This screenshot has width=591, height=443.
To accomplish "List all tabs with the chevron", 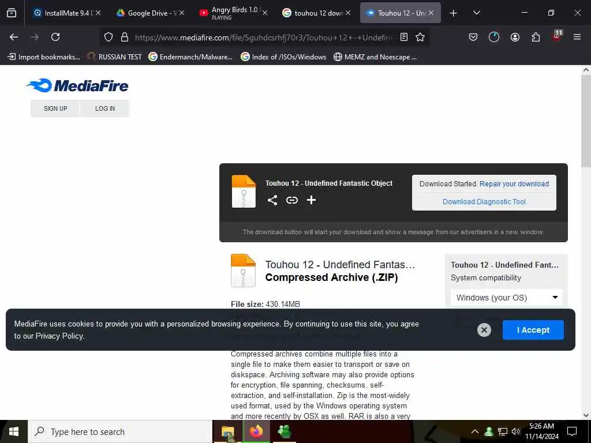I will tap(476, 13).
